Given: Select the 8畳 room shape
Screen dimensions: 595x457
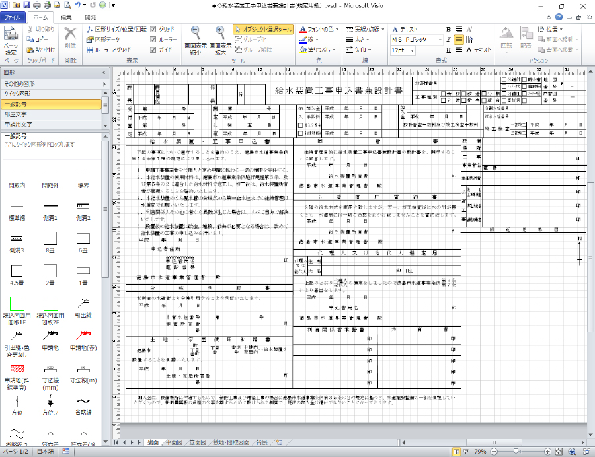Looking at the screenshot, I should tap(50, 242).
